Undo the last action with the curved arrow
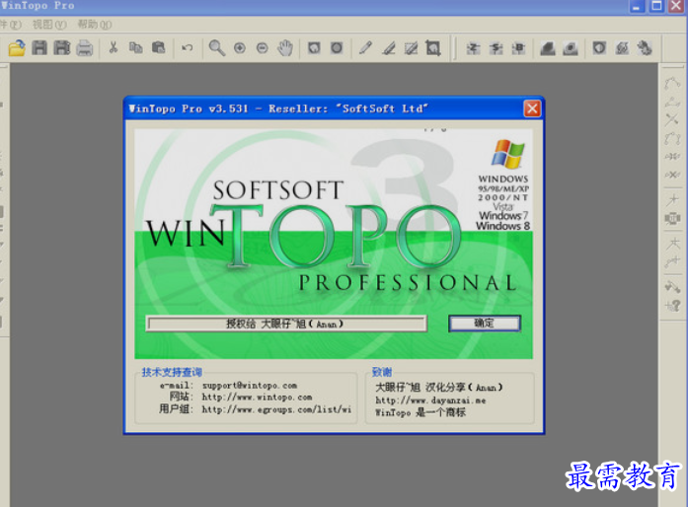Viewport: 688px width, 507px height. click(187, 47)
